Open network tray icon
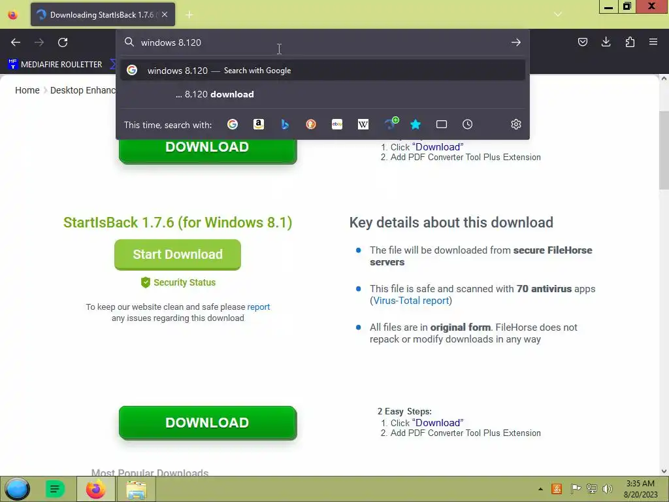 (592, 489)
